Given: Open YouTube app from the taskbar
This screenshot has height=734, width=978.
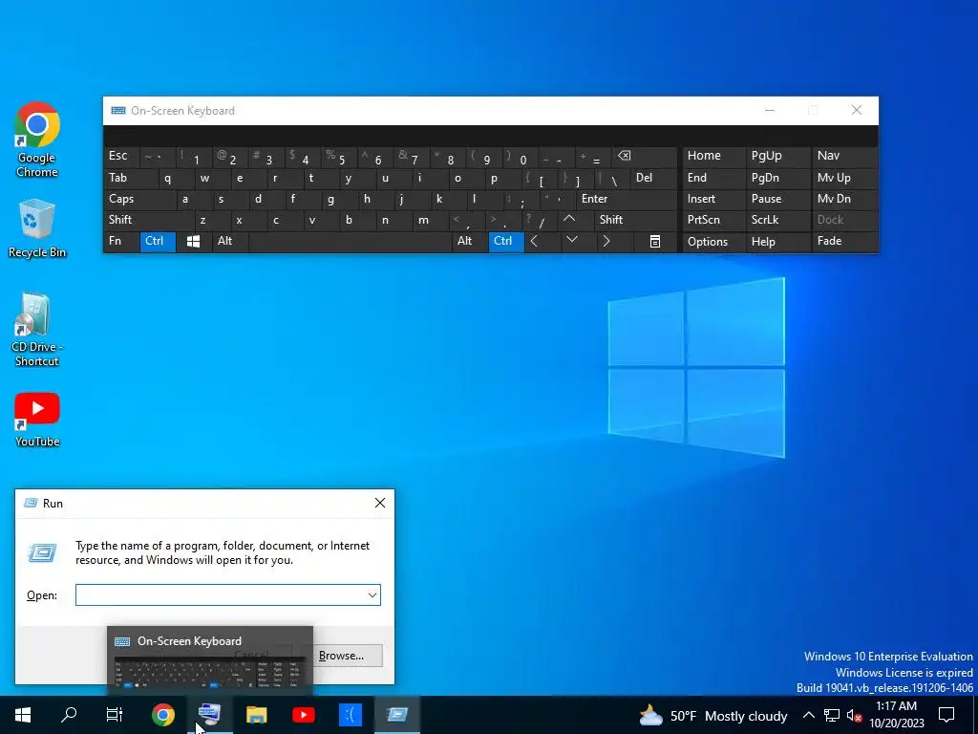Looking at the screenshot, I should pyautogui.click(x=303, y=715).
